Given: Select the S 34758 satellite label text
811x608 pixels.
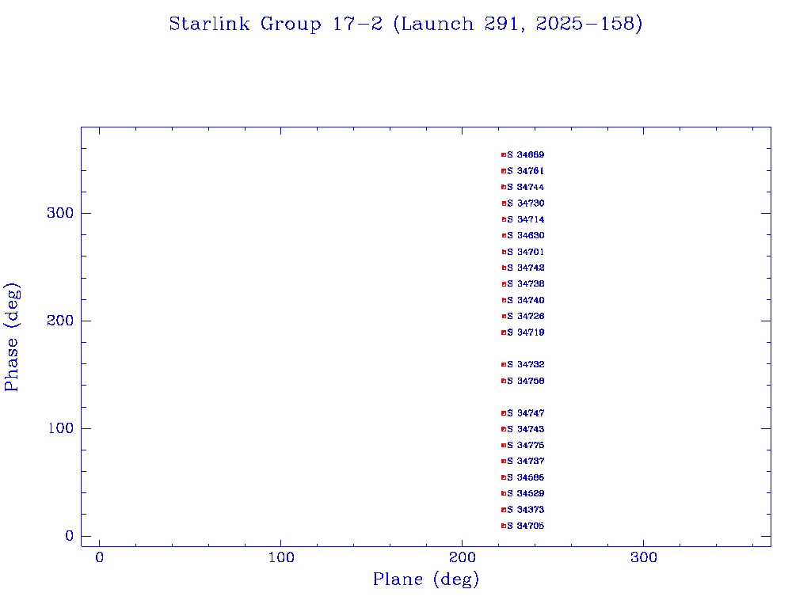Looking at the screenshot, I should pos(526,382).
